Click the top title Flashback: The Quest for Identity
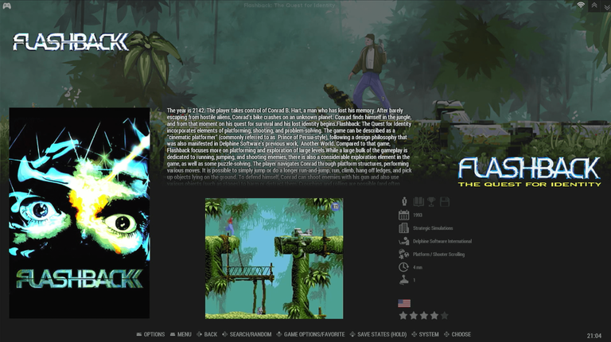 (x=290, y=6)
